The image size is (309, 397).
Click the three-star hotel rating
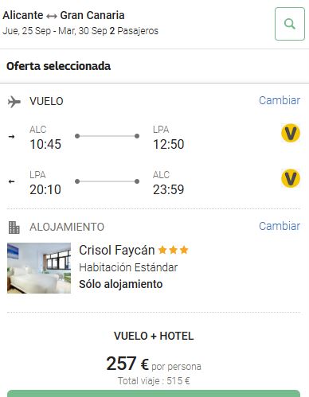(174, 250)
